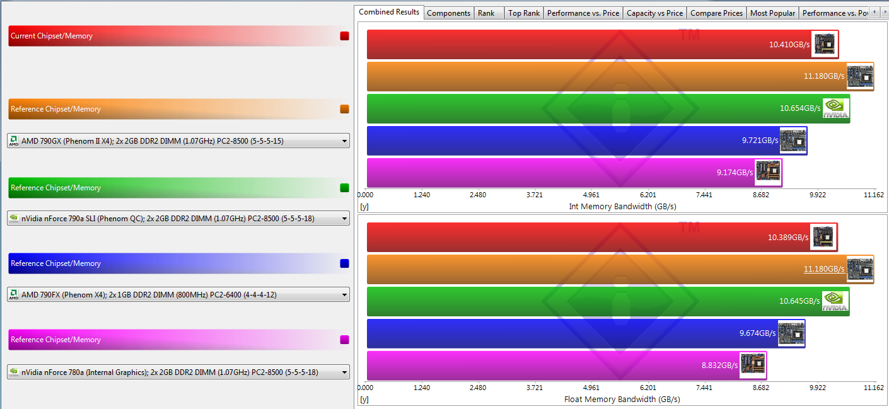Click the magenta Reference Chipset/Memory color swatch
This screenshot has width=889, height=409.
(x=344, y=340)
